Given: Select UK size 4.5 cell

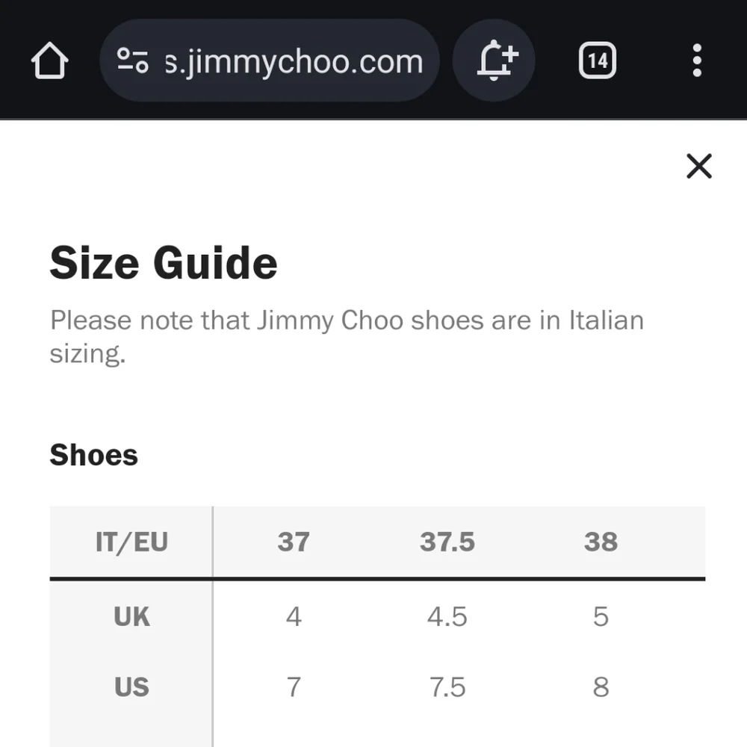Looking at the screenshot, I should tap(447, 616).
